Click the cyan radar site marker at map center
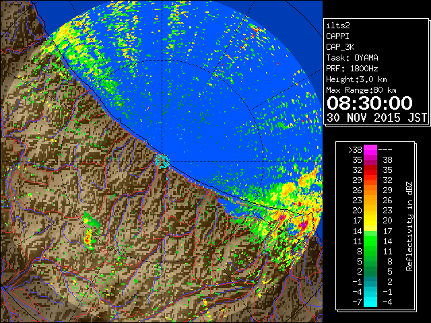431x323 pixels. (162, 161)
